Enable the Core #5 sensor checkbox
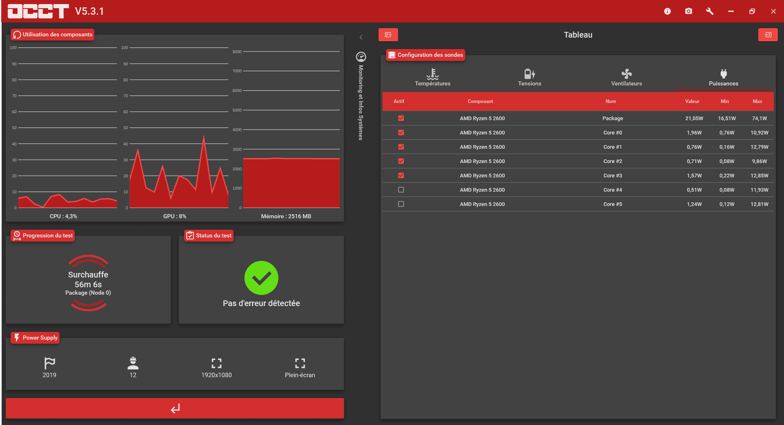 pyautogui.click(x=401, y=204)
